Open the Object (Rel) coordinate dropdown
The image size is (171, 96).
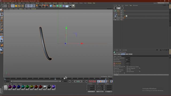[91, 91]
